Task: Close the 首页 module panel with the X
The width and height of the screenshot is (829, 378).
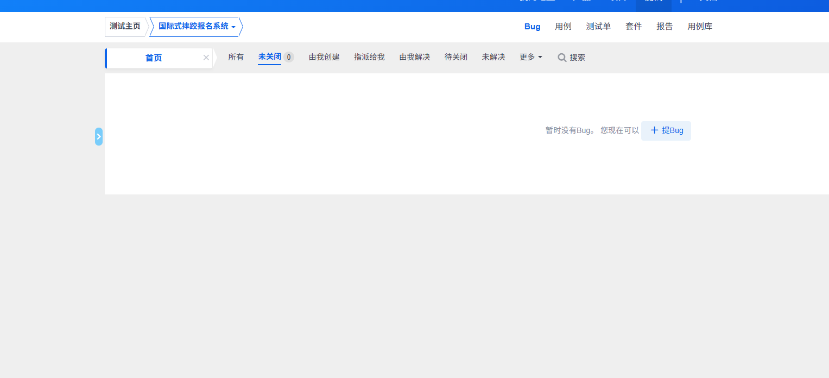Action: point(206,58)
